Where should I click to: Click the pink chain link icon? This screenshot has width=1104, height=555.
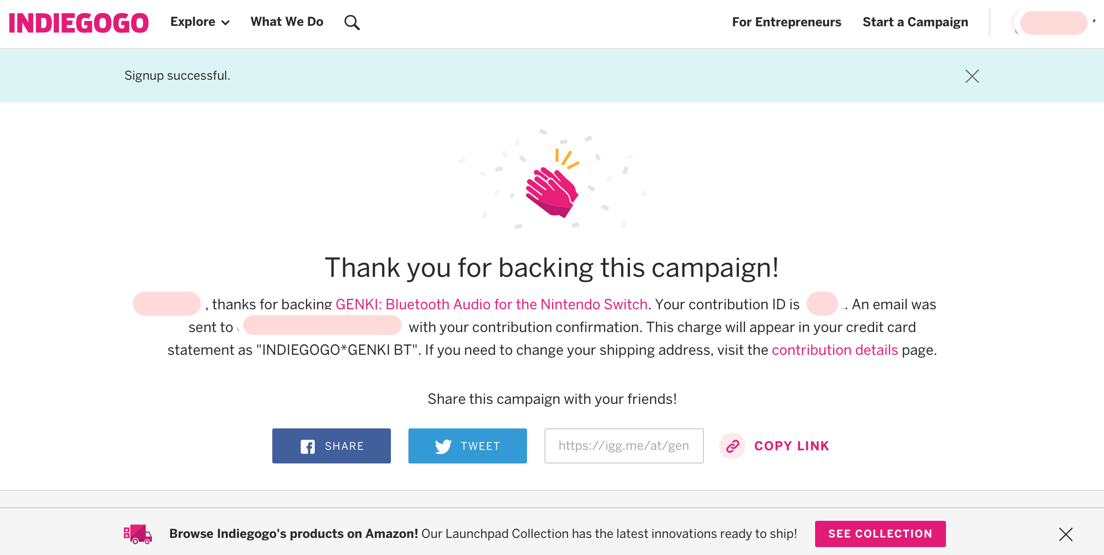[x=732, y=446]
